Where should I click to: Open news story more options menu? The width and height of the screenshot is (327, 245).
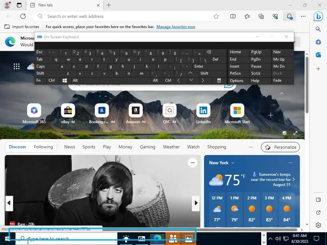193,163
